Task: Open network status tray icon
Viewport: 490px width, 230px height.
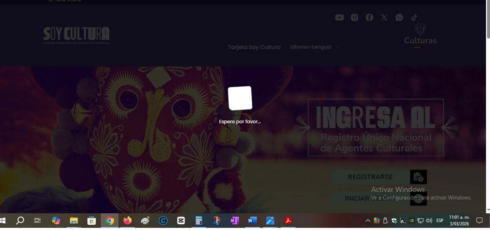Action: (x=420, y=221)
